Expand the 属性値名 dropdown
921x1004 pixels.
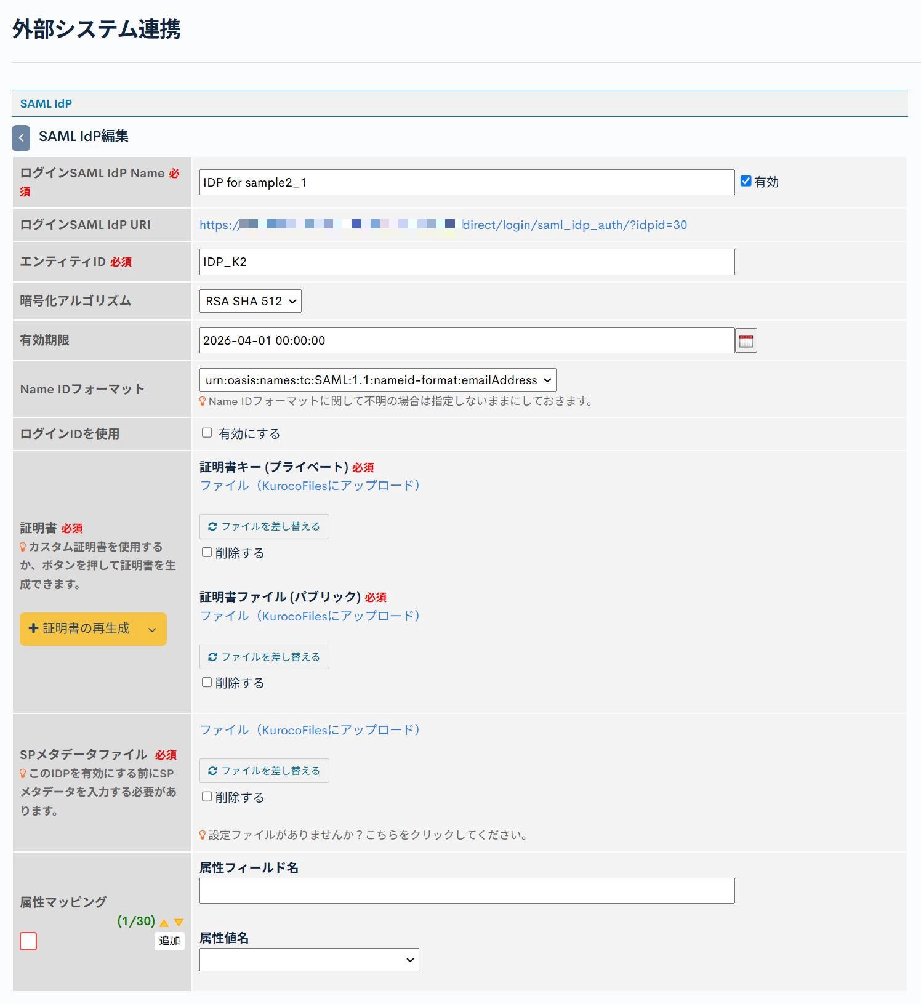pyautogui.click(x=309, y=960)
